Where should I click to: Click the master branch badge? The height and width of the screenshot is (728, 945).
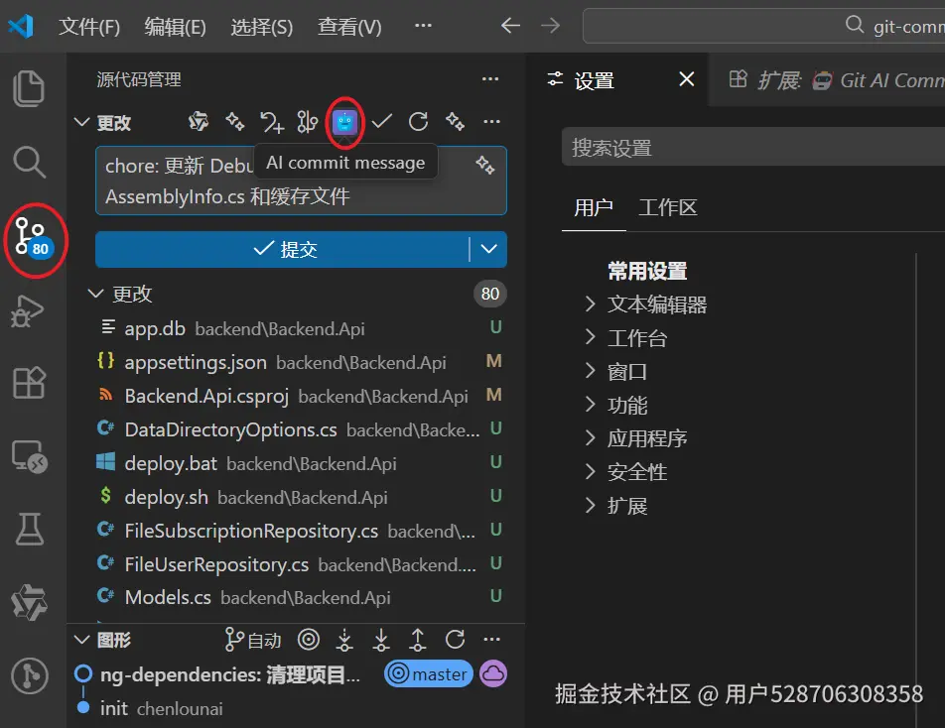tap(429, 673)
